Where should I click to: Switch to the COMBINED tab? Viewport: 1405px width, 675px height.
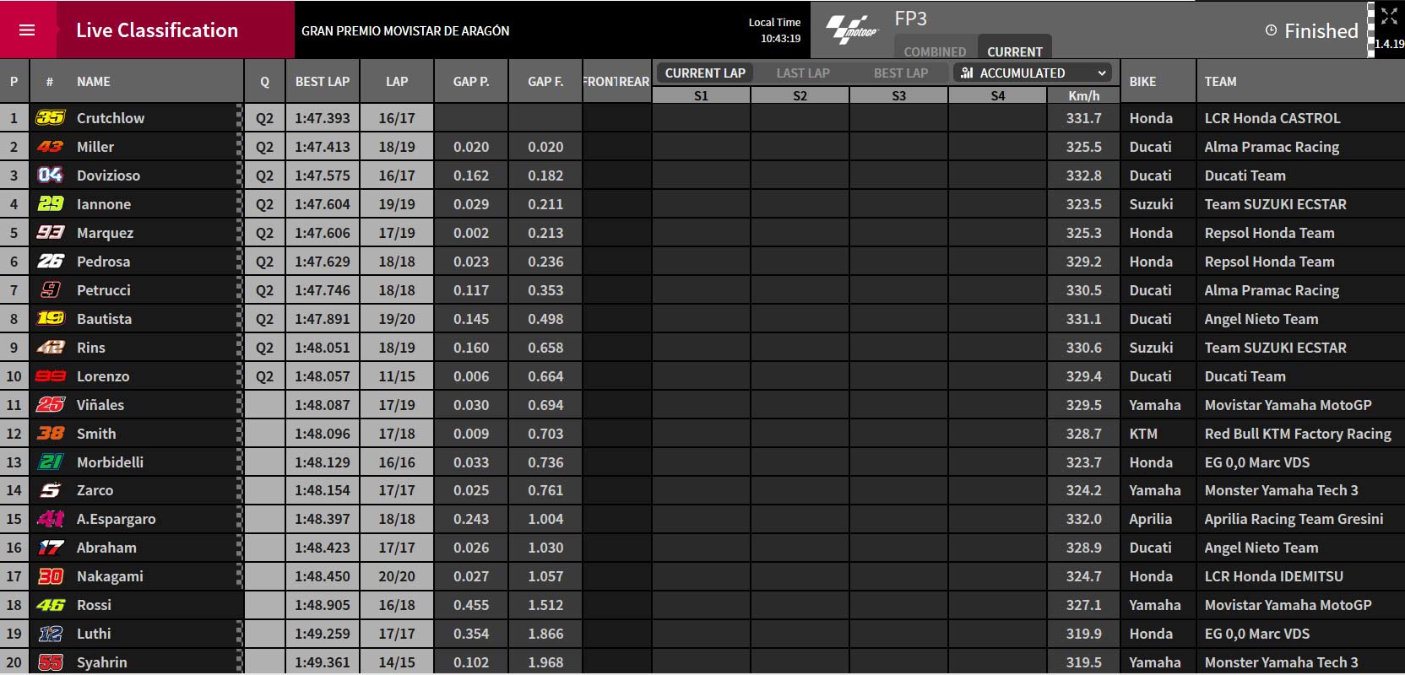(935, 51)
